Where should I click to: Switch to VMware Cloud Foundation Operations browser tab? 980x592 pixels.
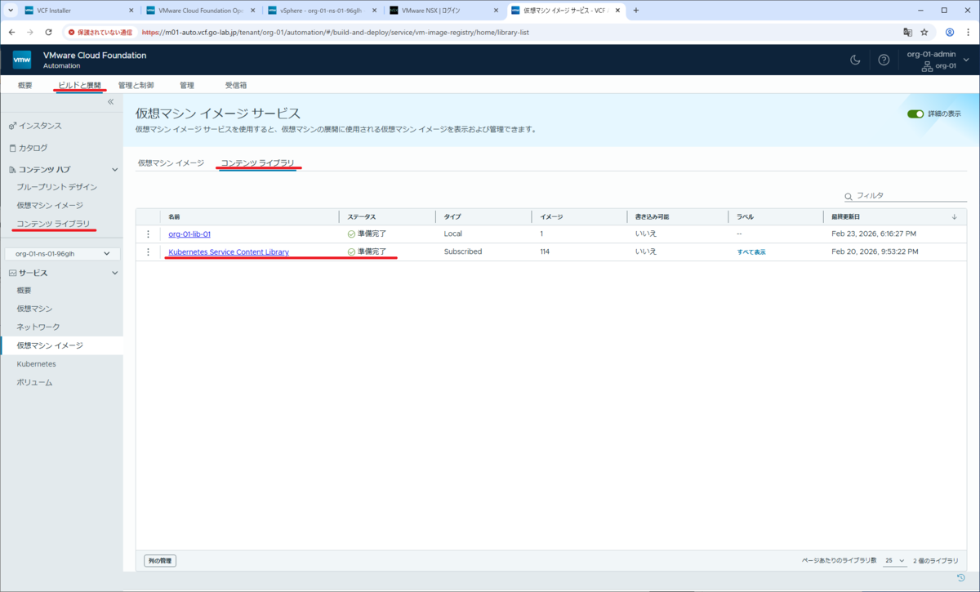pyautogui.click(x=200, y=11)
